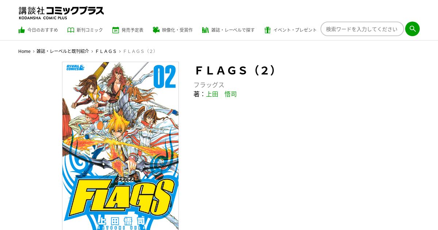The width and height of the screenshot is (438, 230).
Task: Click the calendar icon for 発売予定表
Action: coord(116,30)
